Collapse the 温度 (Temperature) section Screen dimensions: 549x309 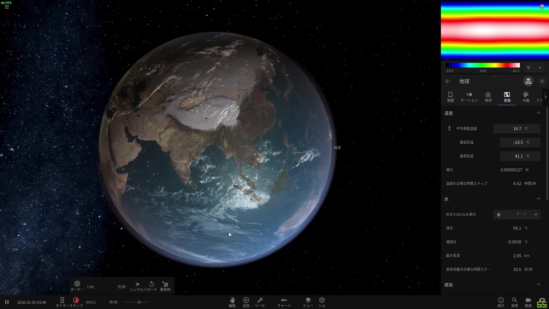pos(539,113)
